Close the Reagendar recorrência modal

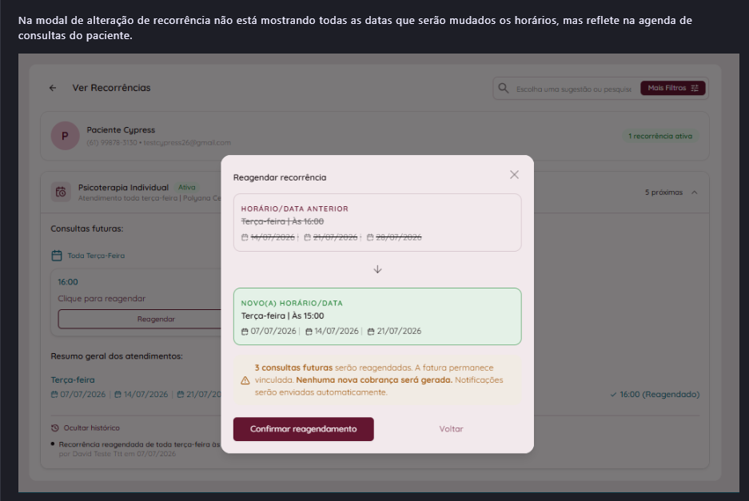coord(514,175)
